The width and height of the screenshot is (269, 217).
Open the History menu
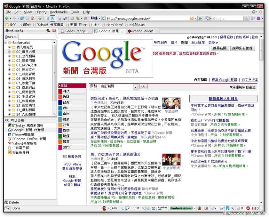(41, 12)
